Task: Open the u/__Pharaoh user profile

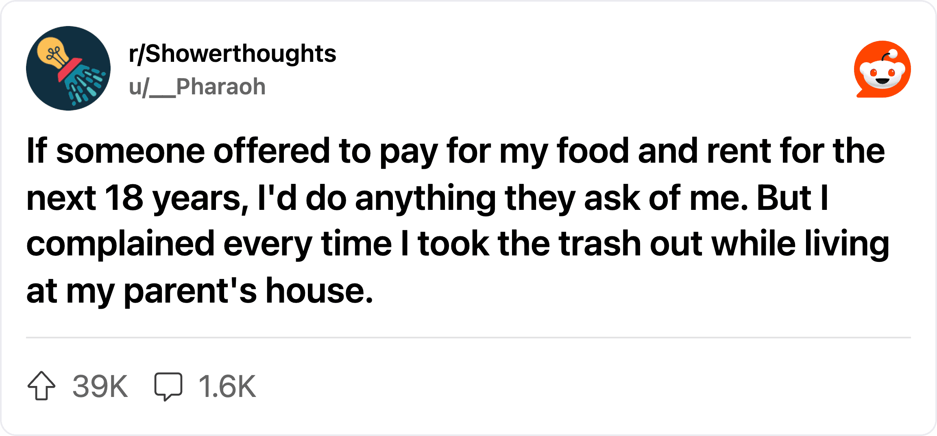Action: pos(197,87)
